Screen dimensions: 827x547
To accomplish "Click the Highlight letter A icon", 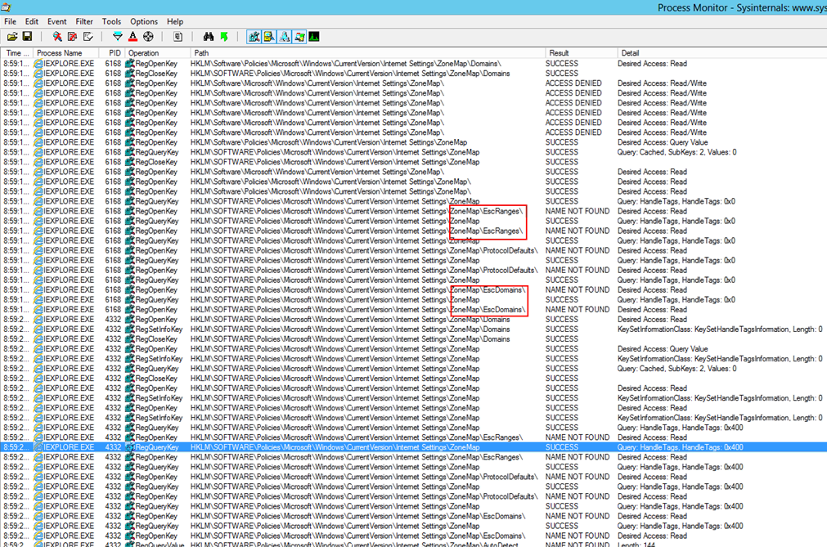I will [x=133, y=36].
